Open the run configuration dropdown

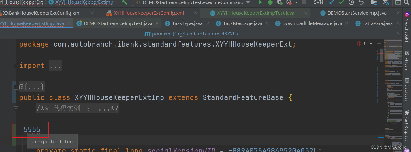point(193,2)
